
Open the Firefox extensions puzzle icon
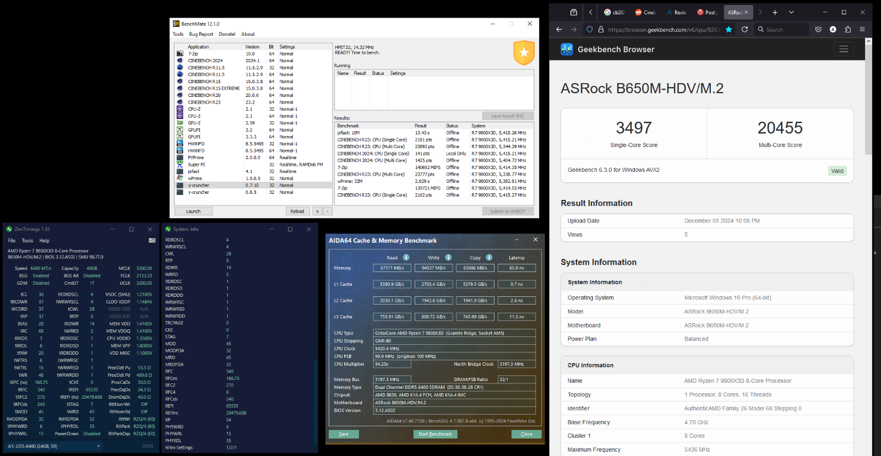847,30
